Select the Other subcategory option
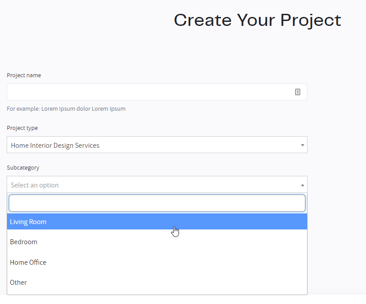Screen dimensions: 366x304 click(157, 283)
